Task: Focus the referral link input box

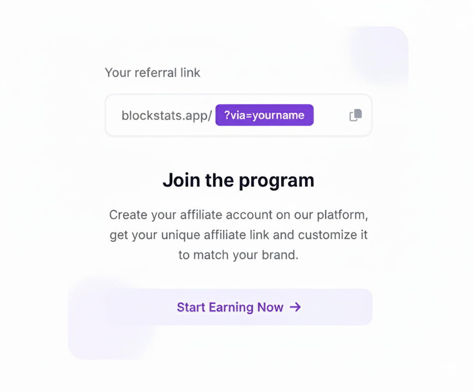Action: point(330,115)
